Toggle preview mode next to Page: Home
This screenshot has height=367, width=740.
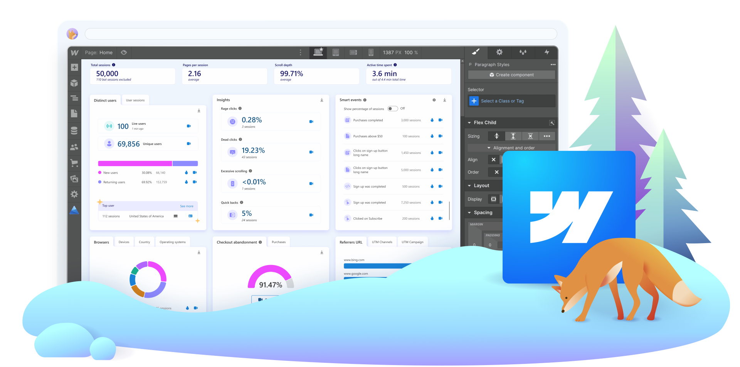point(124,52)
